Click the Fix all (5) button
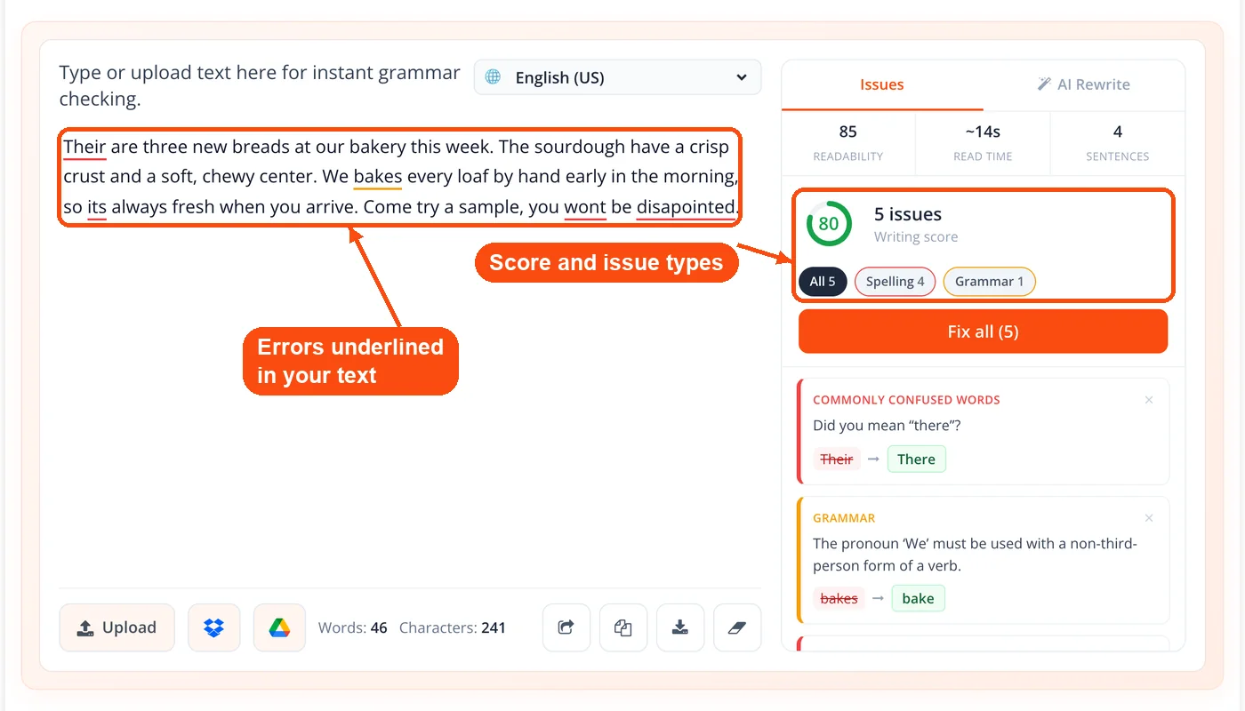 click(x=983, y=332)
